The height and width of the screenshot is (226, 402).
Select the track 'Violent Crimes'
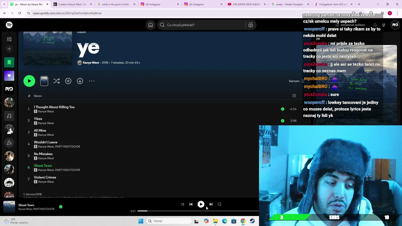45,177
